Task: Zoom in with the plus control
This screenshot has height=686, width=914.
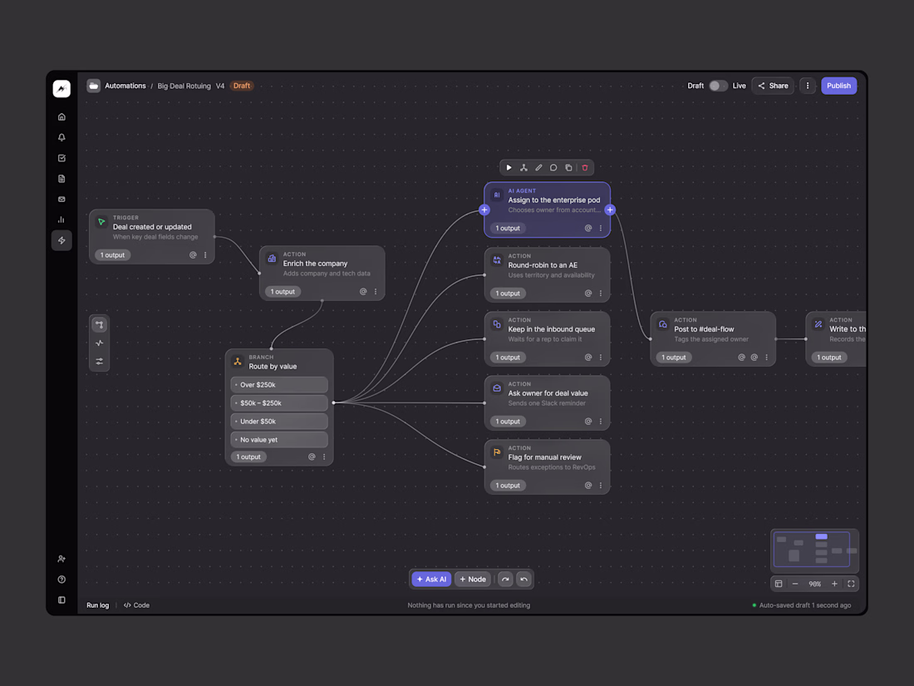Action: click(834, 584)
